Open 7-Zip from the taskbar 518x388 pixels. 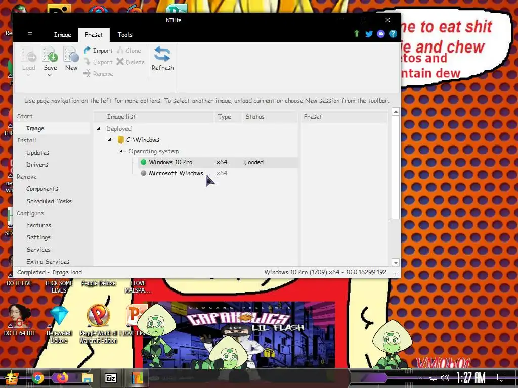click(111, 378)
